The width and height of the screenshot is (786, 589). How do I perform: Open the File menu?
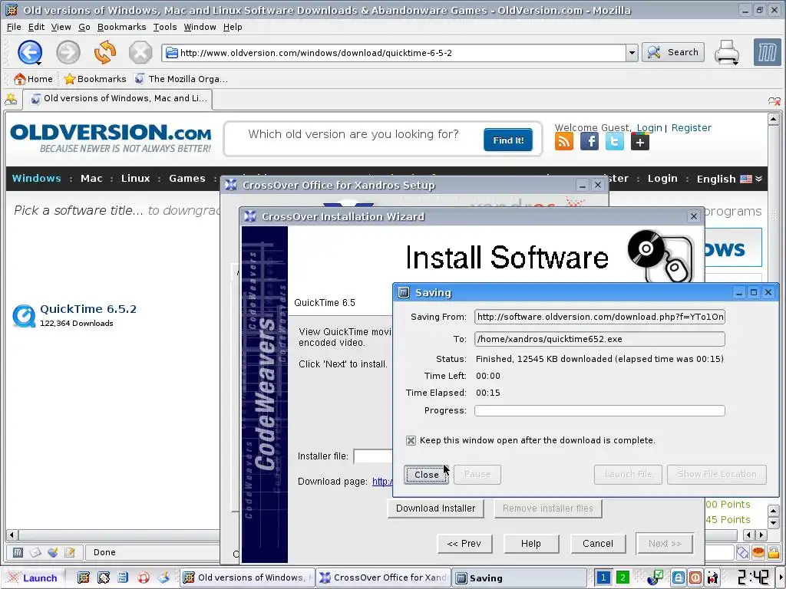(14, 27)
